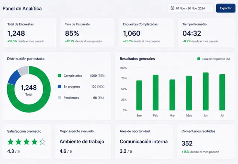Image resolution: width=238 pixels, height=164 pixels.
Task: Click the second green satisfaction star
Action: 19,142
